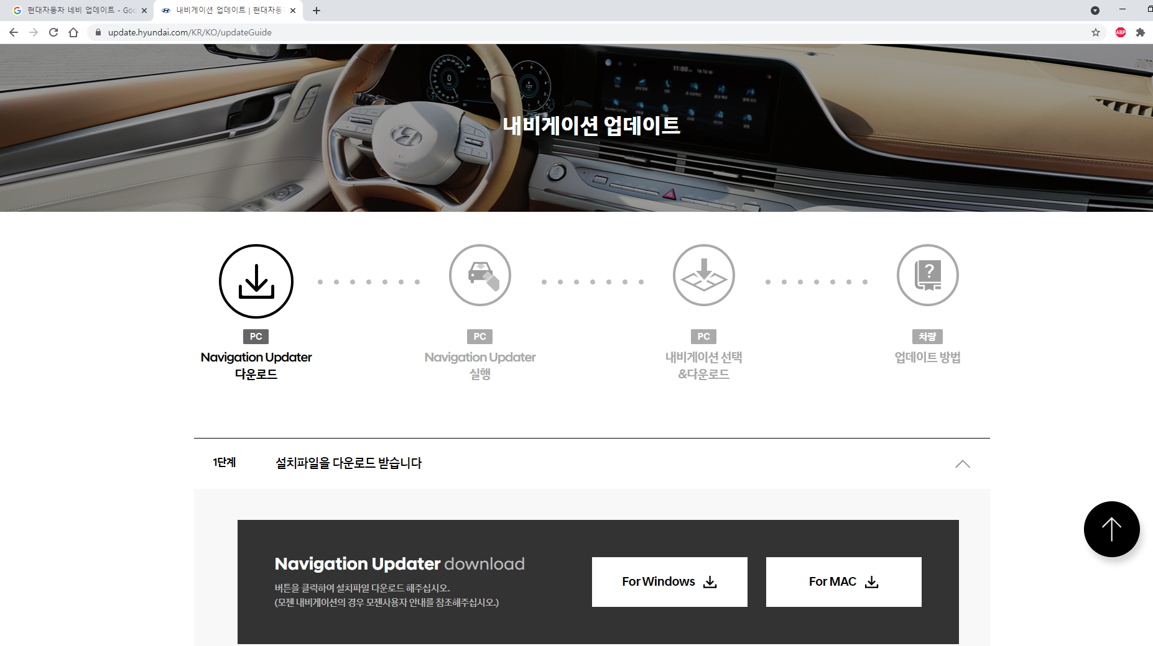This screenshot has width=1153, height=646.
Task: Open the navigation select & download step icon
Action: (x=704, y=275)
